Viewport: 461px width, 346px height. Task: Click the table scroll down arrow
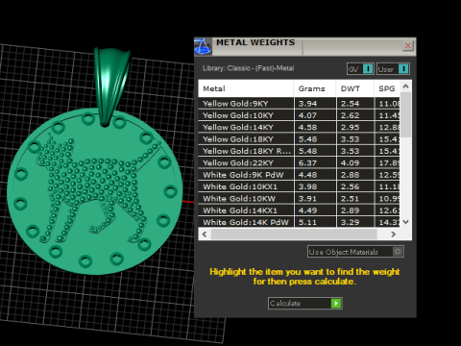coord(405,222)
